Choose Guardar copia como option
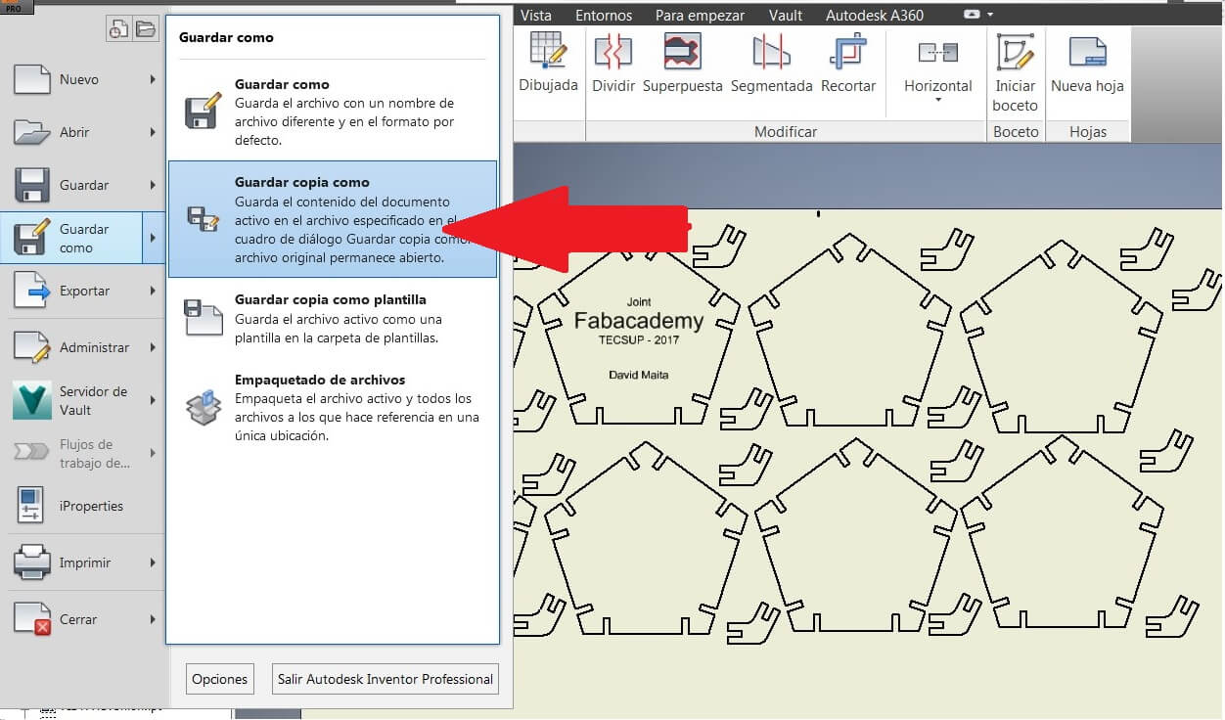 (x=333, y=219)
